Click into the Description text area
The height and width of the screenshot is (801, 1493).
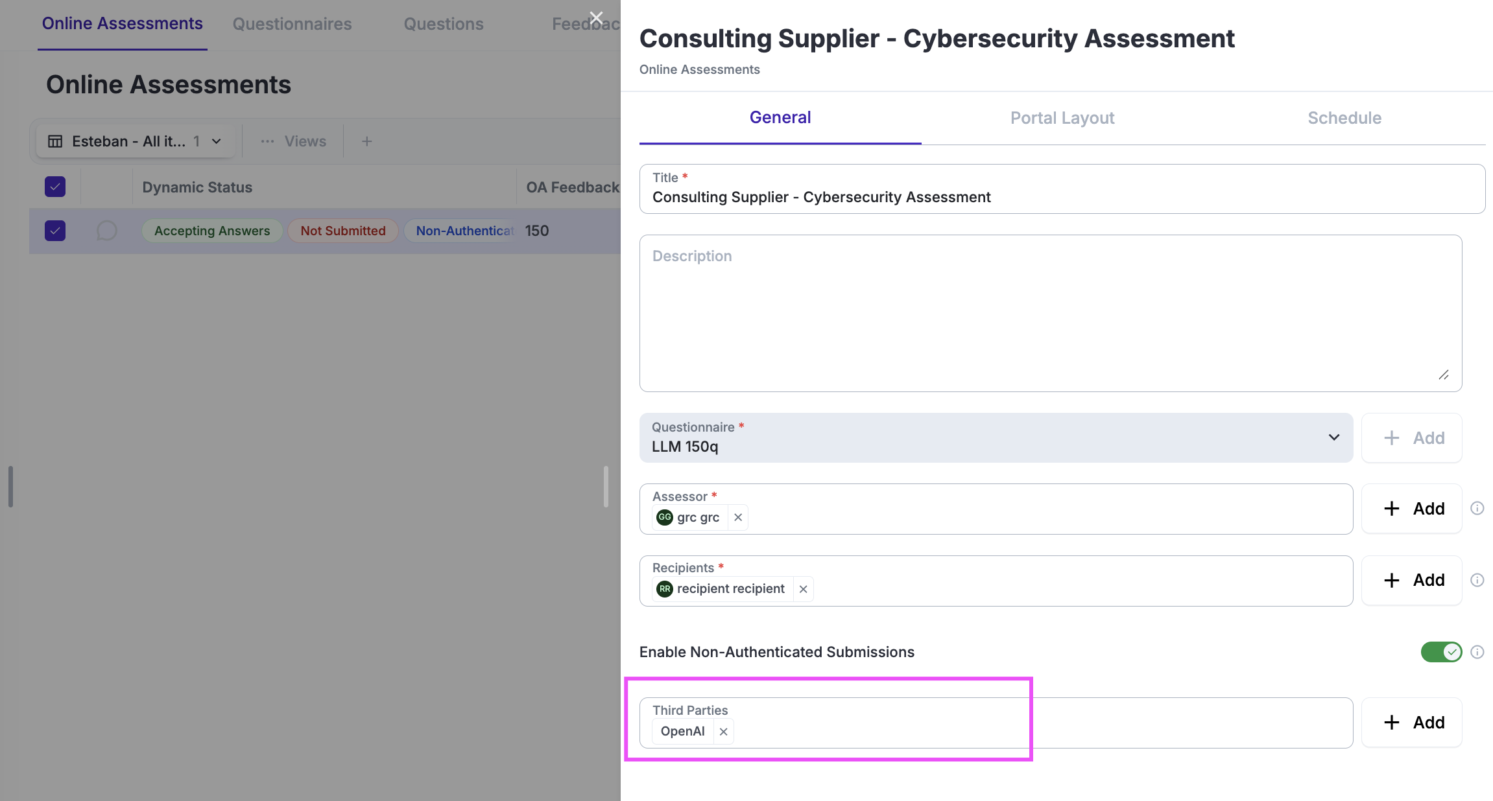point(1050,313)
